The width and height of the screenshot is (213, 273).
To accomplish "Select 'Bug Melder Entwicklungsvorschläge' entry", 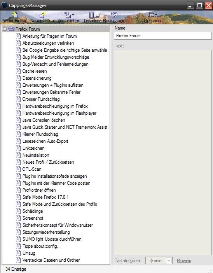I will [56, 57].
